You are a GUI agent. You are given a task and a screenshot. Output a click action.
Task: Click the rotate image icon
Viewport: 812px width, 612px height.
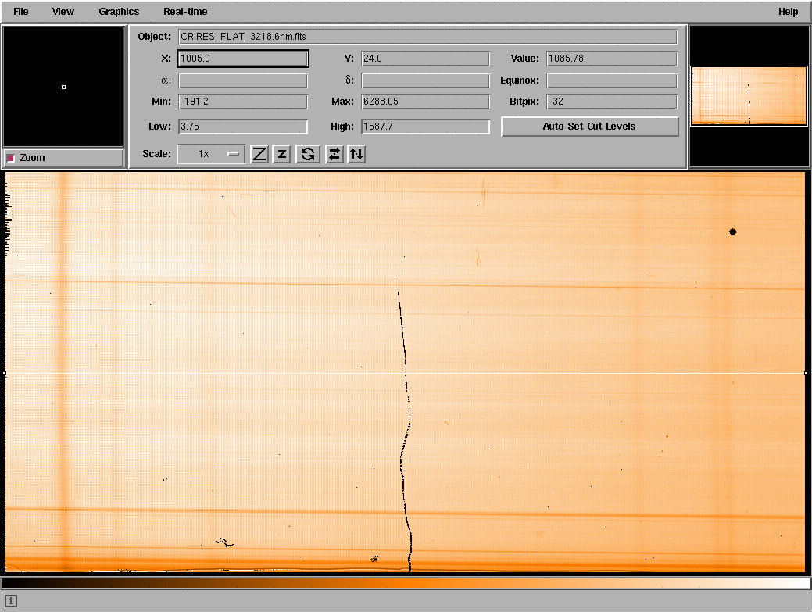pos(308,154)
